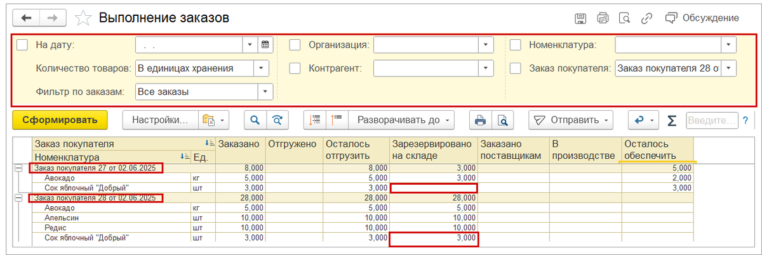Click the Отгружено column header
The image size is (762, 255).
[293, 150]
